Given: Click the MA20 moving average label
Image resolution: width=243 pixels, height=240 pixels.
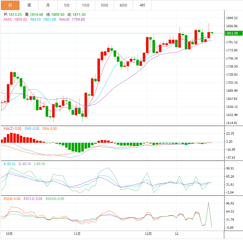Looking at the screenshot, I should (x=72, y=19).
